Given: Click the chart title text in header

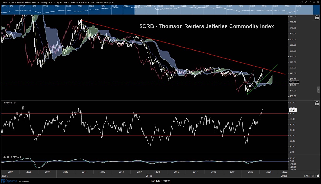Looking at the screenshot, I should [x=59, y=2].
